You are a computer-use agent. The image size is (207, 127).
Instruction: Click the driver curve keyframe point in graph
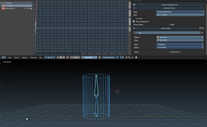[36, 23]
